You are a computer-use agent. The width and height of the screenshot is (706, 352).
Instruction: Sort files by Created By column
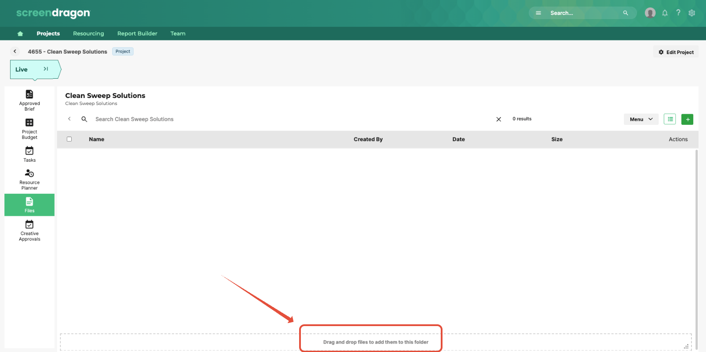coord(368,139)
